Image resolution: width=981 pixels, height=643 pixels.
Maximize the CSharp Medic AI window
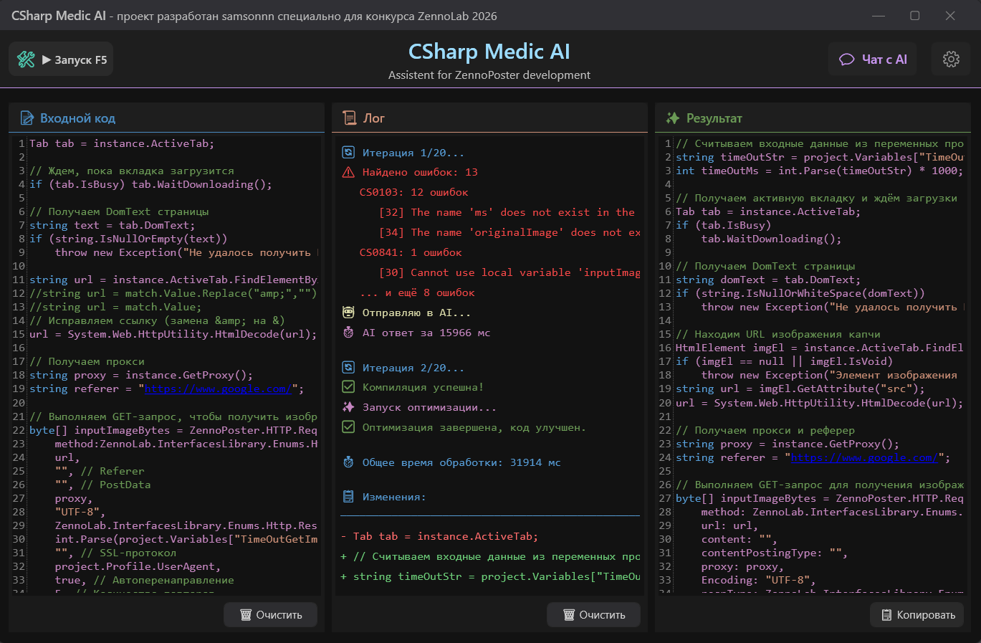[x=915, y=16]
